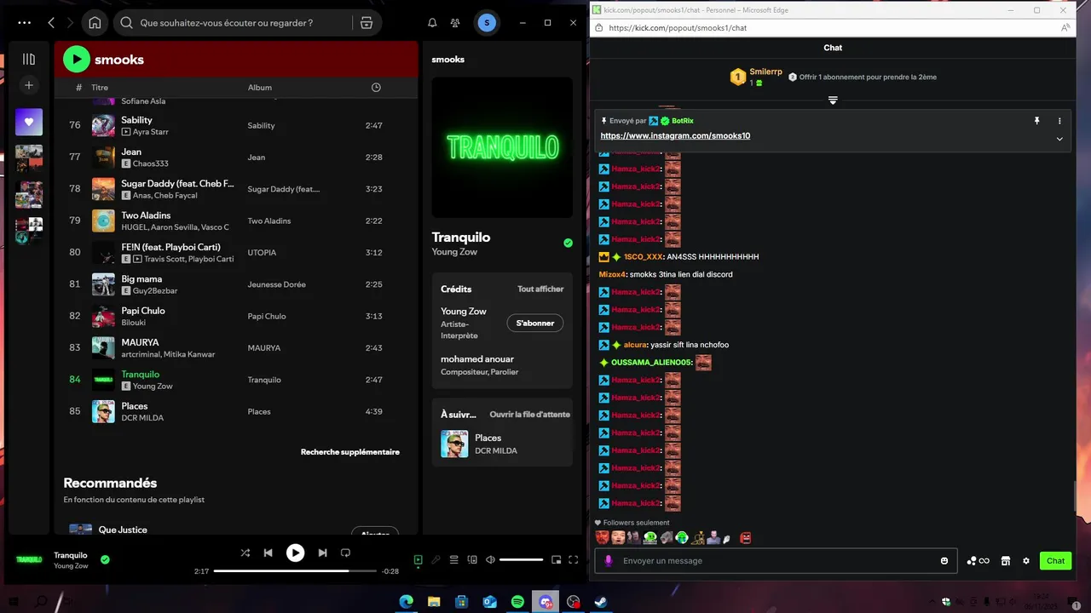1091x613 pixels.
Task: Adjust the Spotify volume slider
Action: coord(522,559)
